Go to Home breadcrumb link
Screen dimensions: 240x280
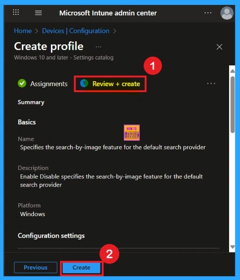tap(23, 31)
